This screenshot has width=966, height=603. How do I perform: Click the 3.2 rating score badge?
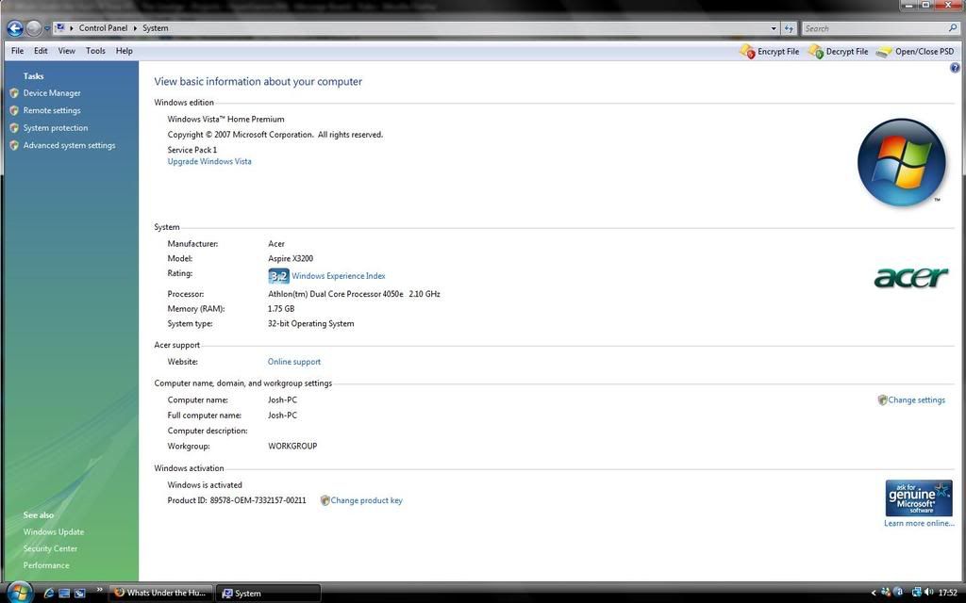pyautogui.click(x=278, y=276)
